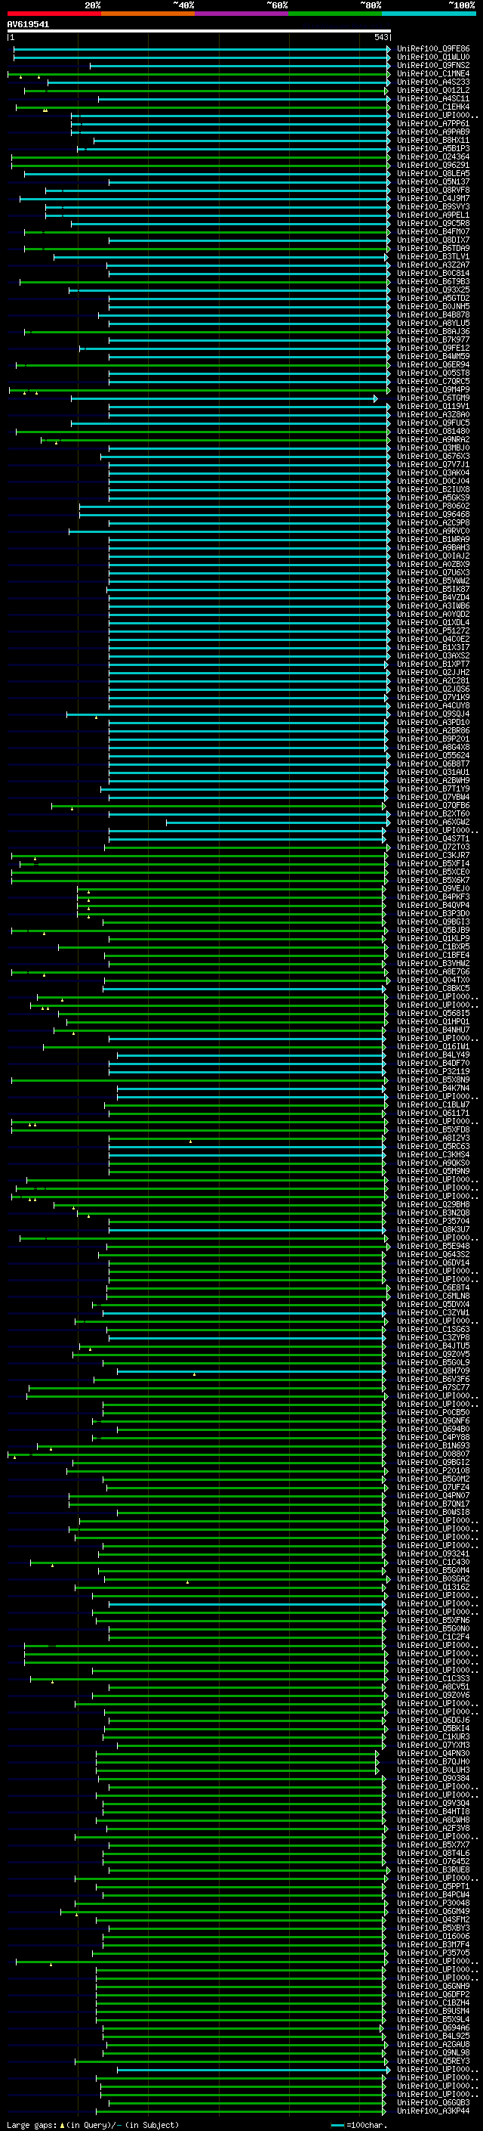Select the UniRef100_Q72T03 label

point(432,847)
